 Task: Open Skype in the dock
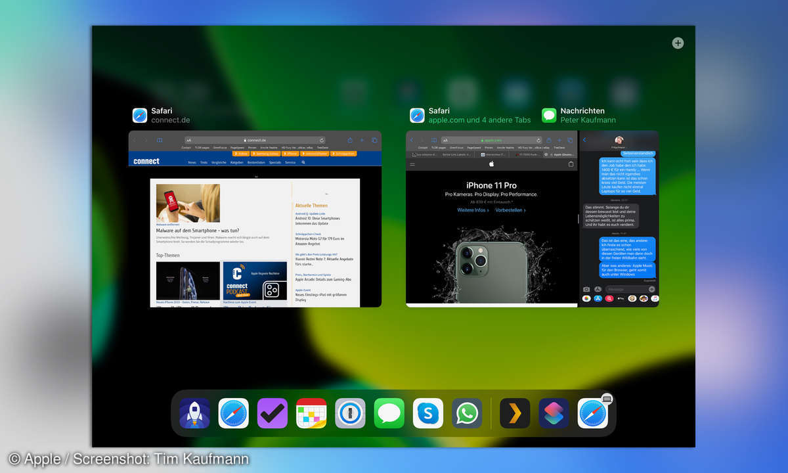tap(428, 413)
